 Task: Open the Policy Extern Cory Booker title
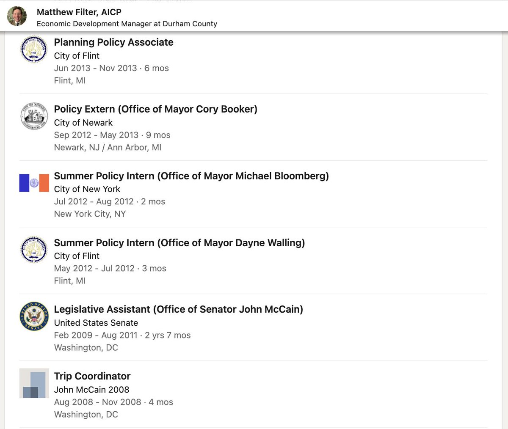click(155, 109)
